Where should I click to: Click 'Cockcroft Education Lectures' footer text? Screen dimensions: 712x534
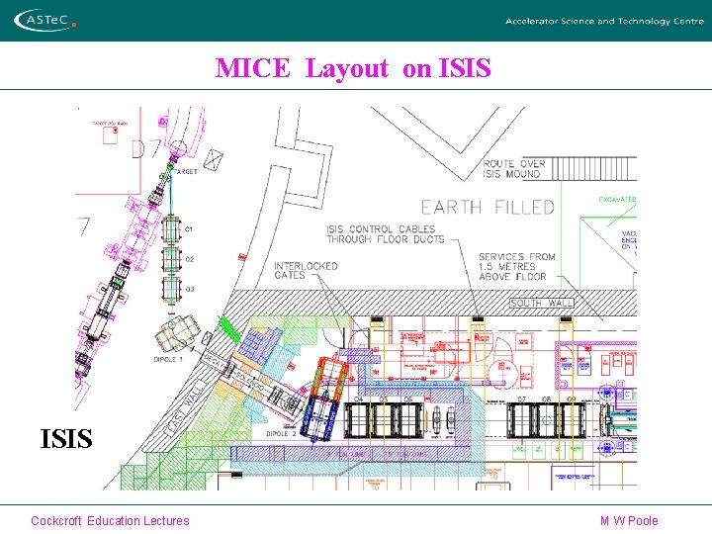point(110,520)
